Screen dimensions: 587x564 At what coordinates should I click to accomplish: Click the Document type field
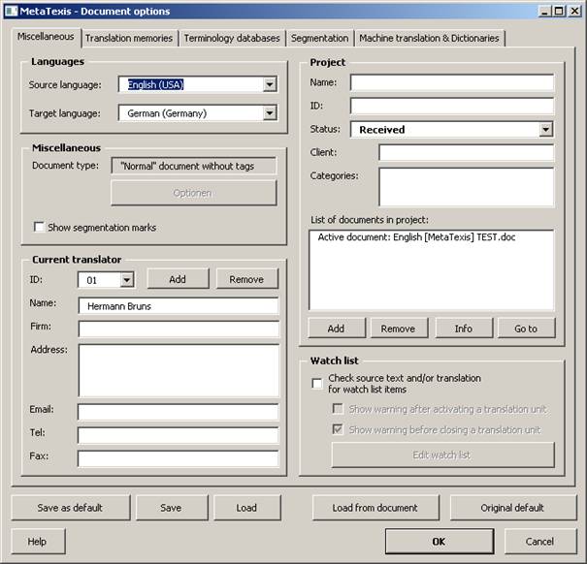coord(194,166)
